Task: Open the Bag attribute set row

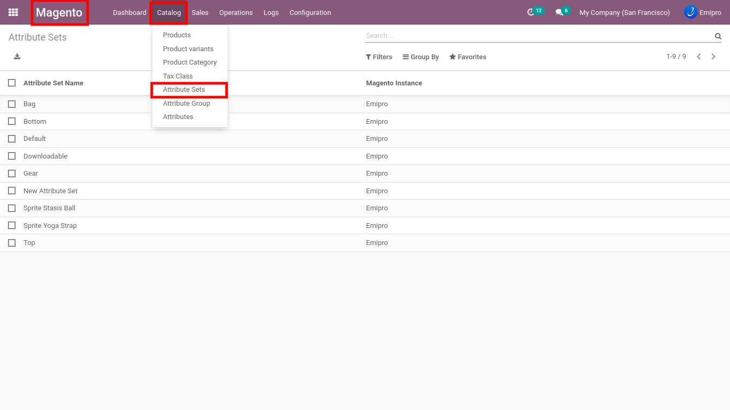Action: coord(365,104)
